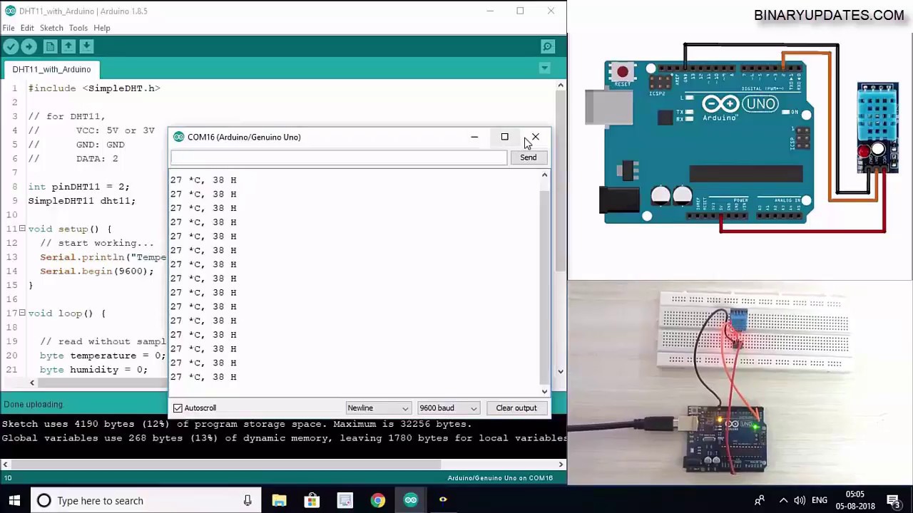
Task: Open the Edit menu
Action: click(x=27, y=28)
